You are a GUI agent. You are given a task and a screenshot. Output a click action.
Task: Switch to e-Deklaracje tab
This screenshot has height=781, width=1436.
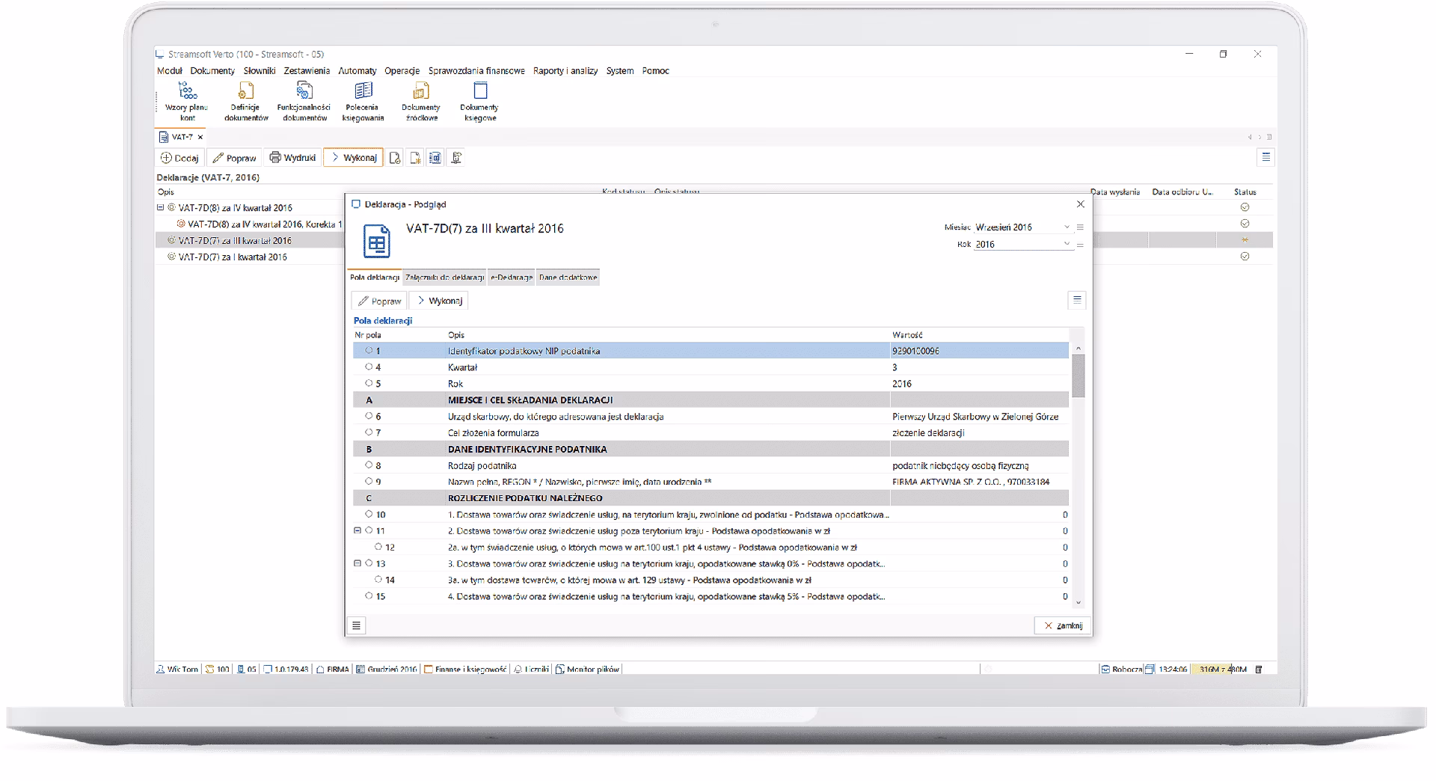512,278
